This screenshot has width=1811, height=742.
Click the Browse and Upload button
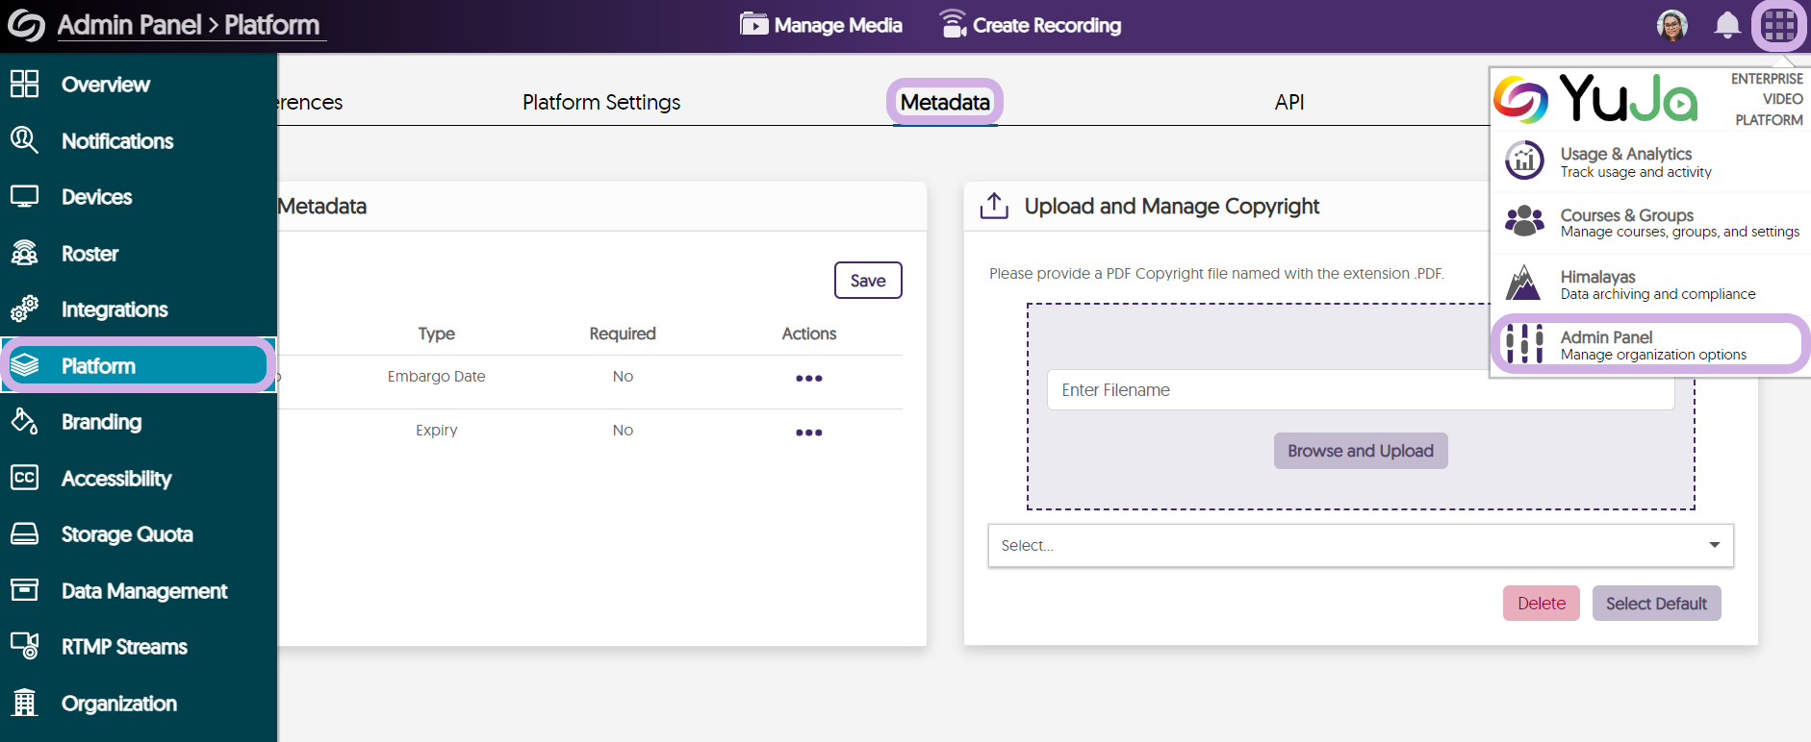(1360, 451)
